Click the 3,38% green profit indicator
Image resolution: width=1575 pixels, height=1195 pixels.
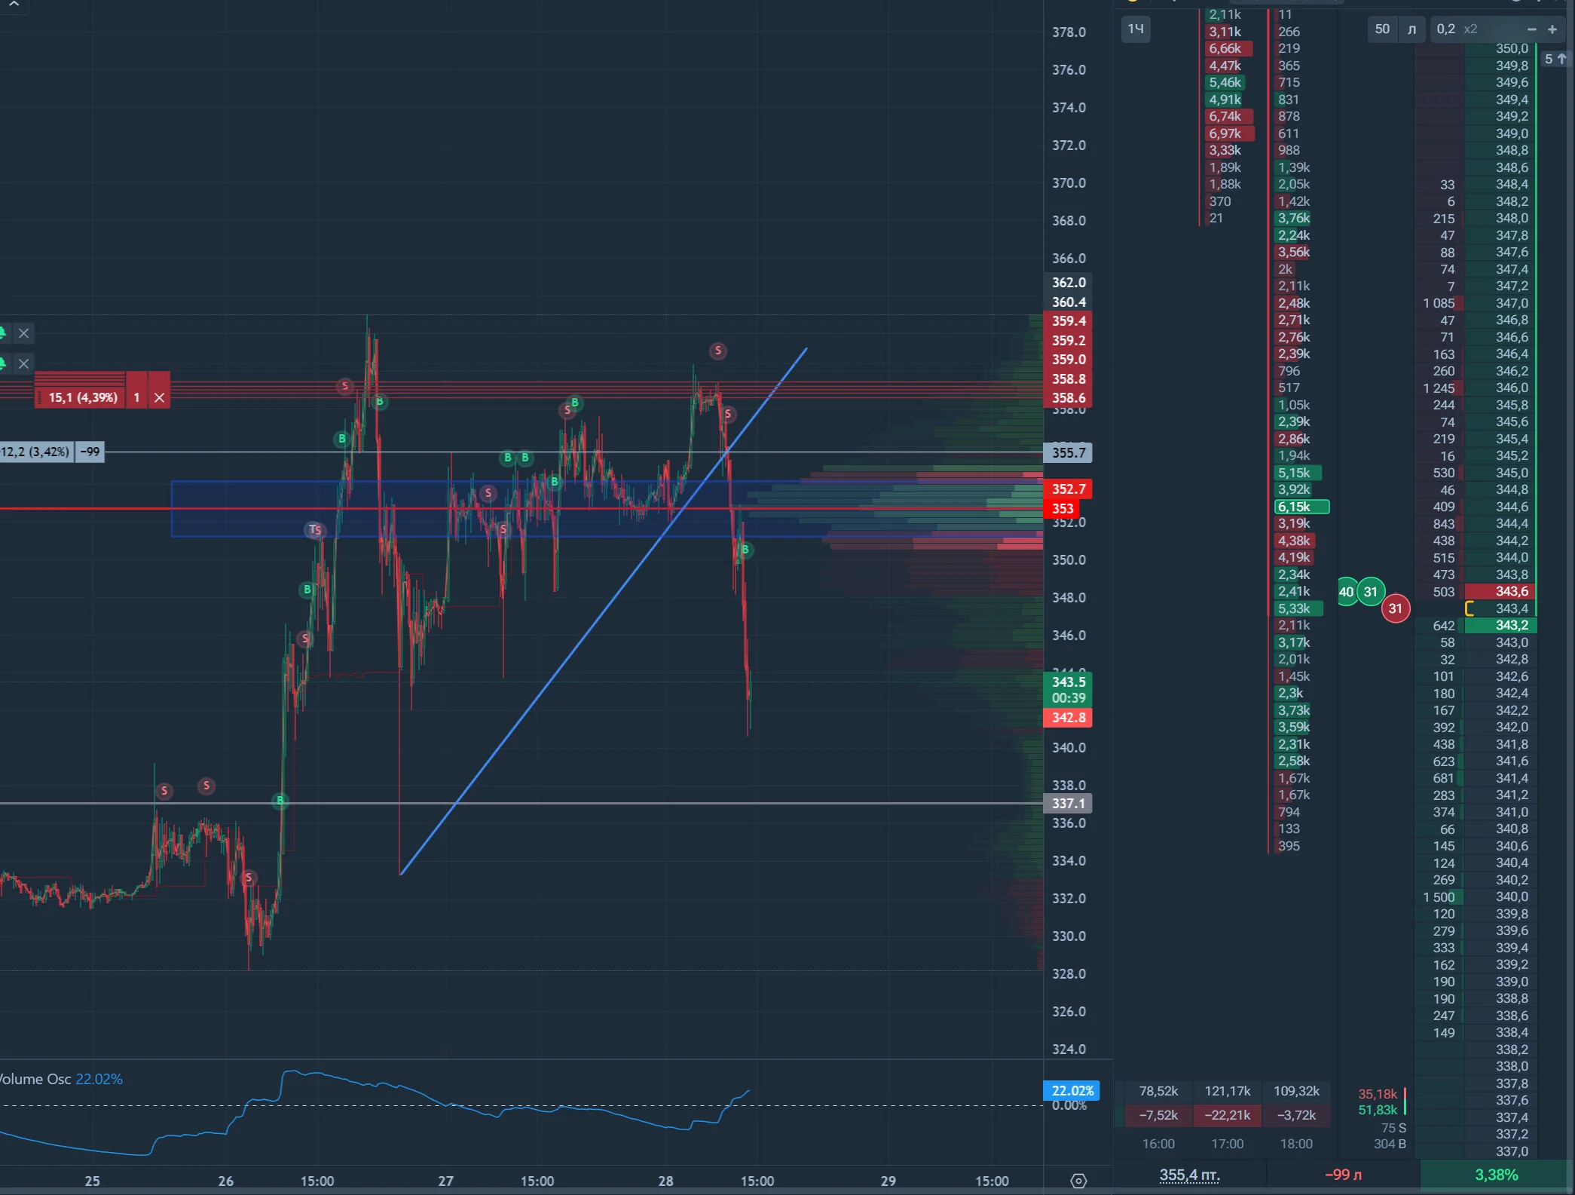click(x=1496, y=1175)
